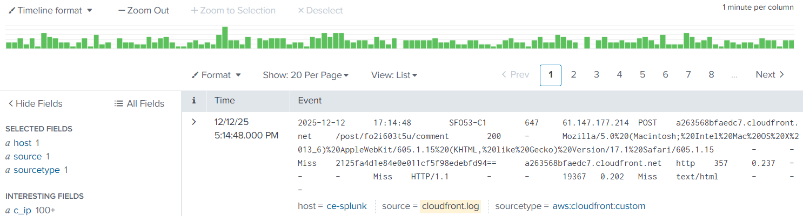Go to results page 4
The width and height of the screenshot is (803, 216).
coord(619,75)
